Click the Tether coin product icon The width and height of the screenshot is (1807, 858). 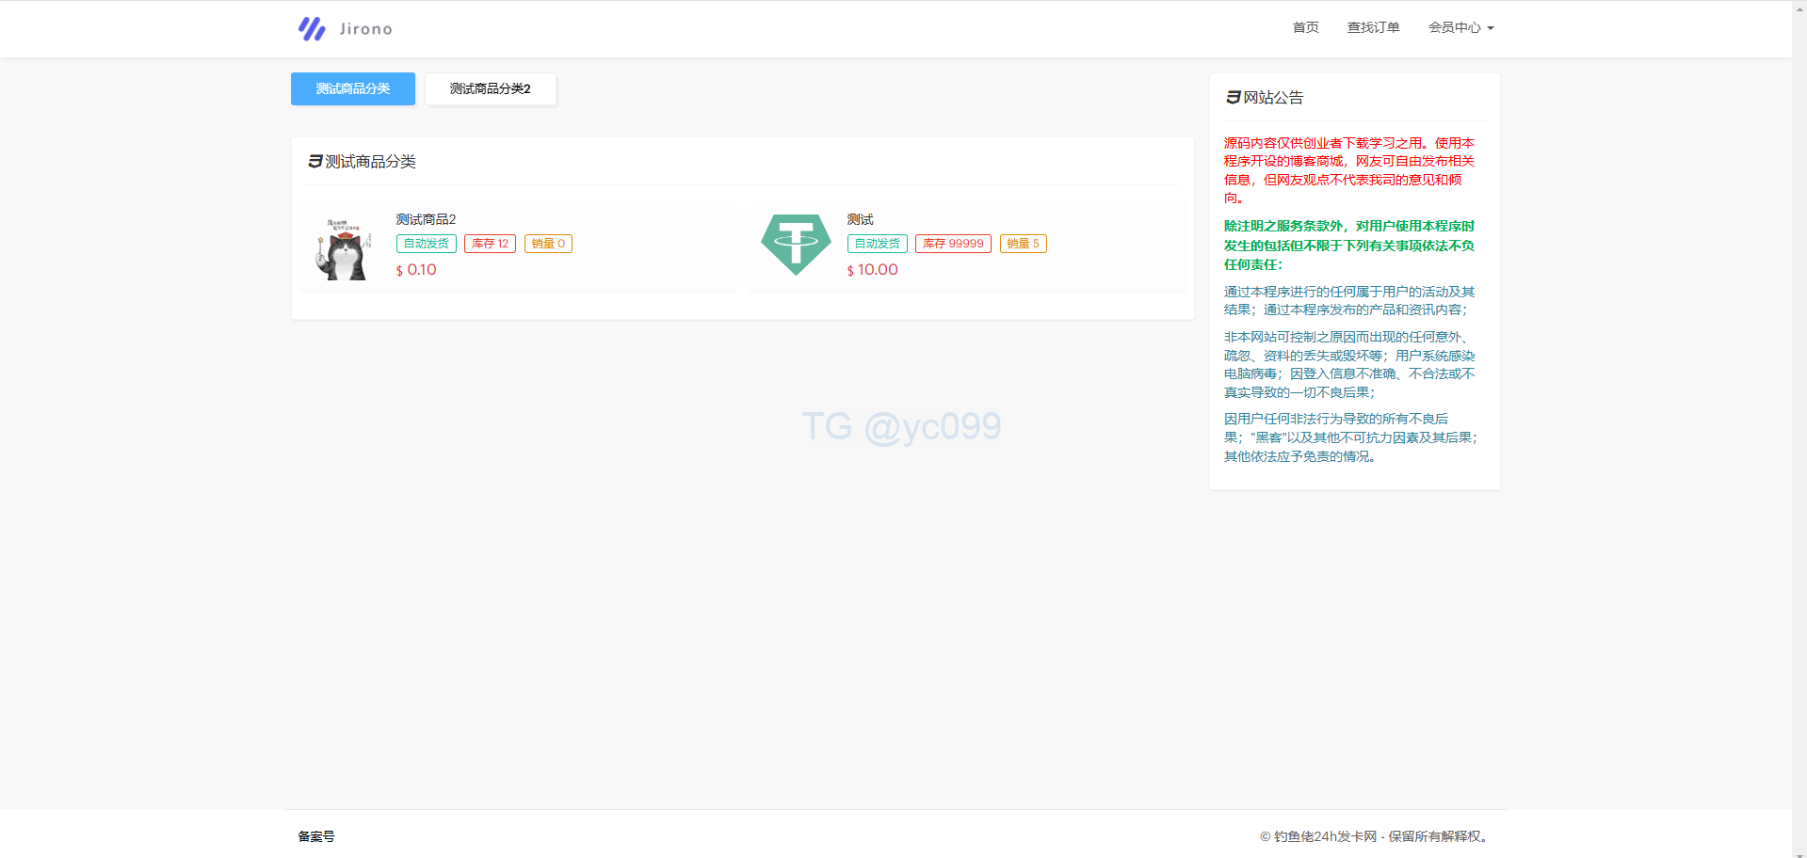click(796, 245)
